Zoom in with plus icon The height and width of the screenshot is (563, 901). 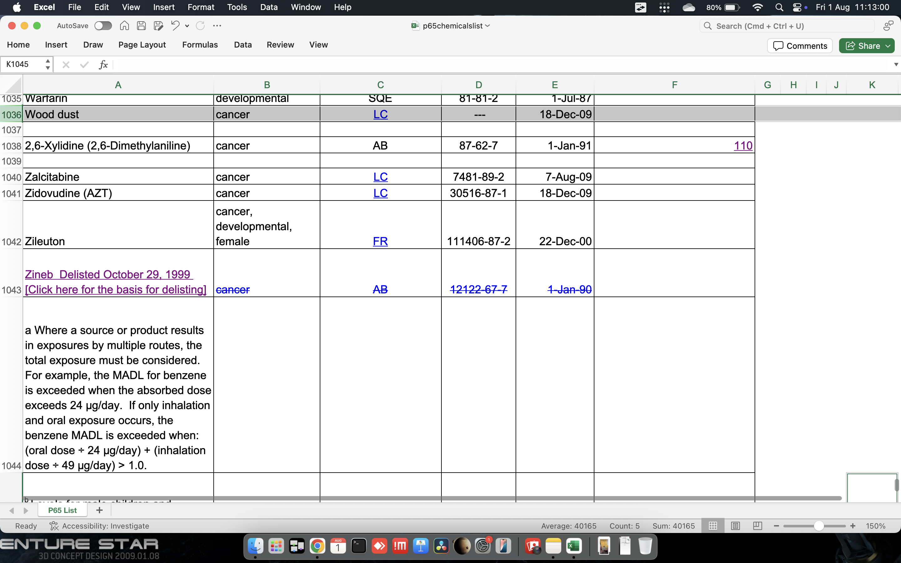(853, 526)
